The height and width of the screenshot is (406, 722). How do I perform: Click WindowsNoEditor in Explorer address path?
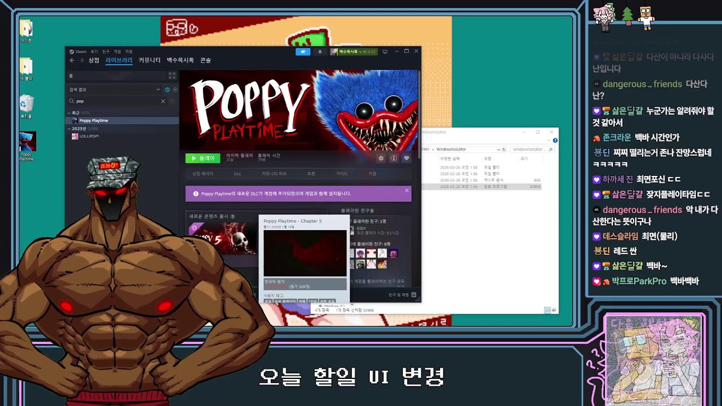click(451, 149)
